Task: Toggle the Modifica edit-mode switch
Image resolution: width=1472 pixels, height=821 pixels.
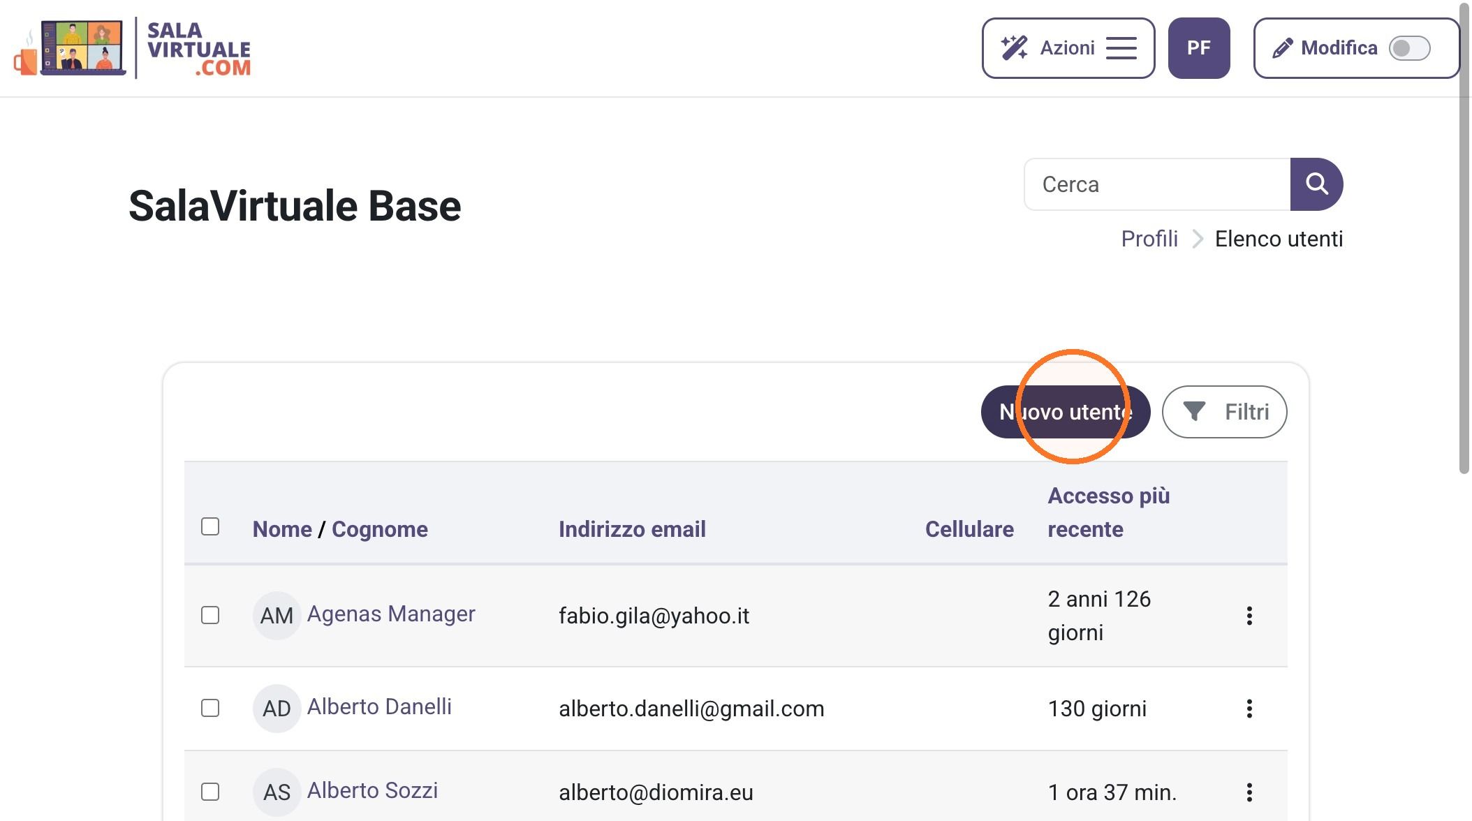Action: click(x=1409, y=48)
